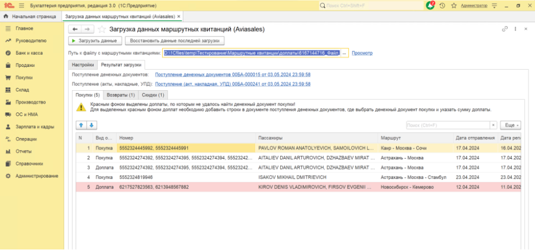Copy link to form icon
535x250 pixels.
(505, 29)
